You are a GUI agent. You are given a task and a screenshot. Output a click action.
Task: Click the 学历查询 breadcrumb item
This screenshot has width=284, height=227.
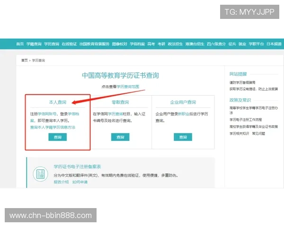pos(38,61)
